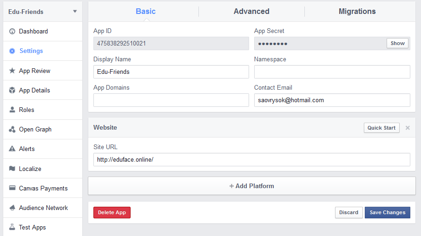The width and height of the screenshot is (421, 236).
Task: Switch to the Advanced tab
Action: tap(251, 11)
